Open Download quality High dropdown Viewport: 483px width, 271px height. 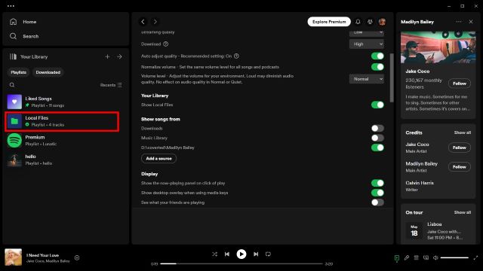point(367,44)
